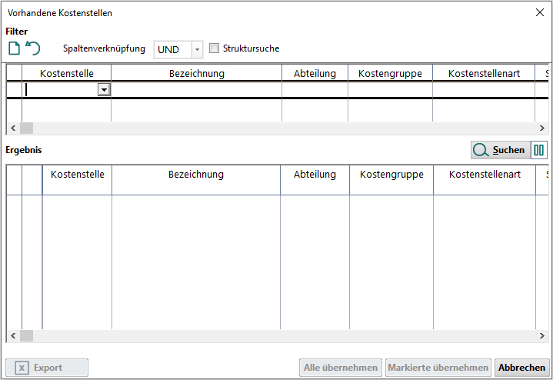Viewport: 553px width, 380px height.
Task: Sort results by Kostenstelle column header
Action: click(x=77, y=175)
